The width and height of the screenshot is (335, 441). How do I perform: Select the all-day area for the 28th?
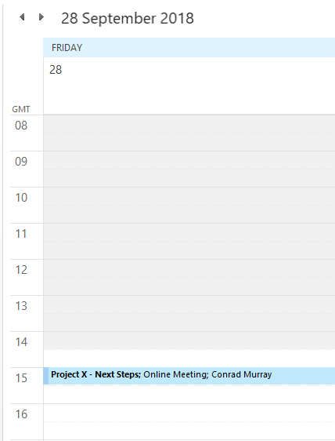click(189, 86)
